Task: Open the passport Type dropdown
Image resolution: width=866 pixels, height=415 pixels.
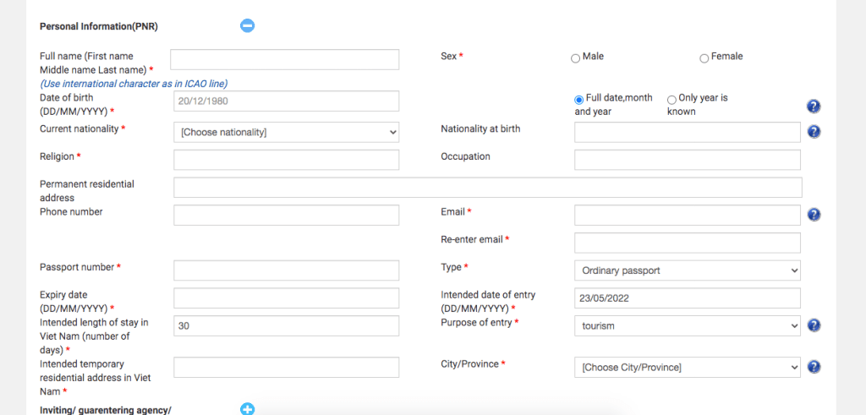Action: (687, 270)
